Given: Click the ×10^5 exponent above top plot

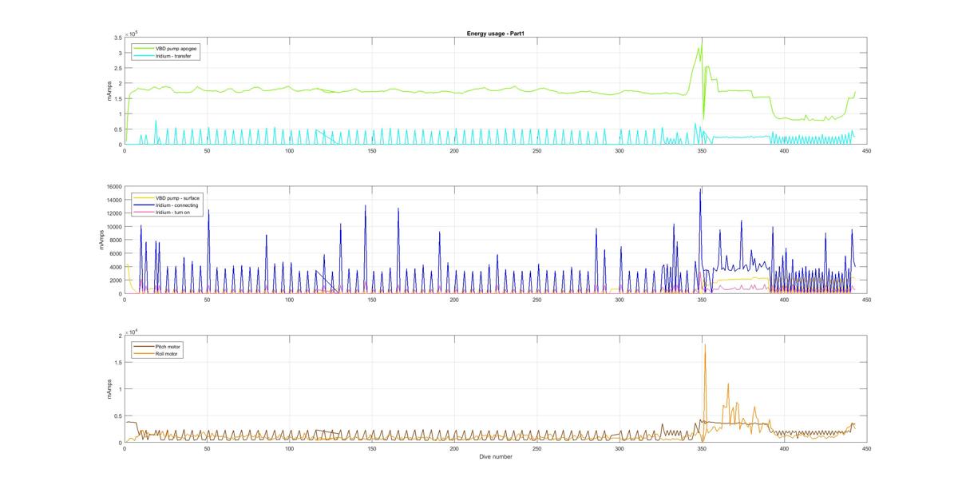Looking at the screenshot, I should click(x=133, y=33).
